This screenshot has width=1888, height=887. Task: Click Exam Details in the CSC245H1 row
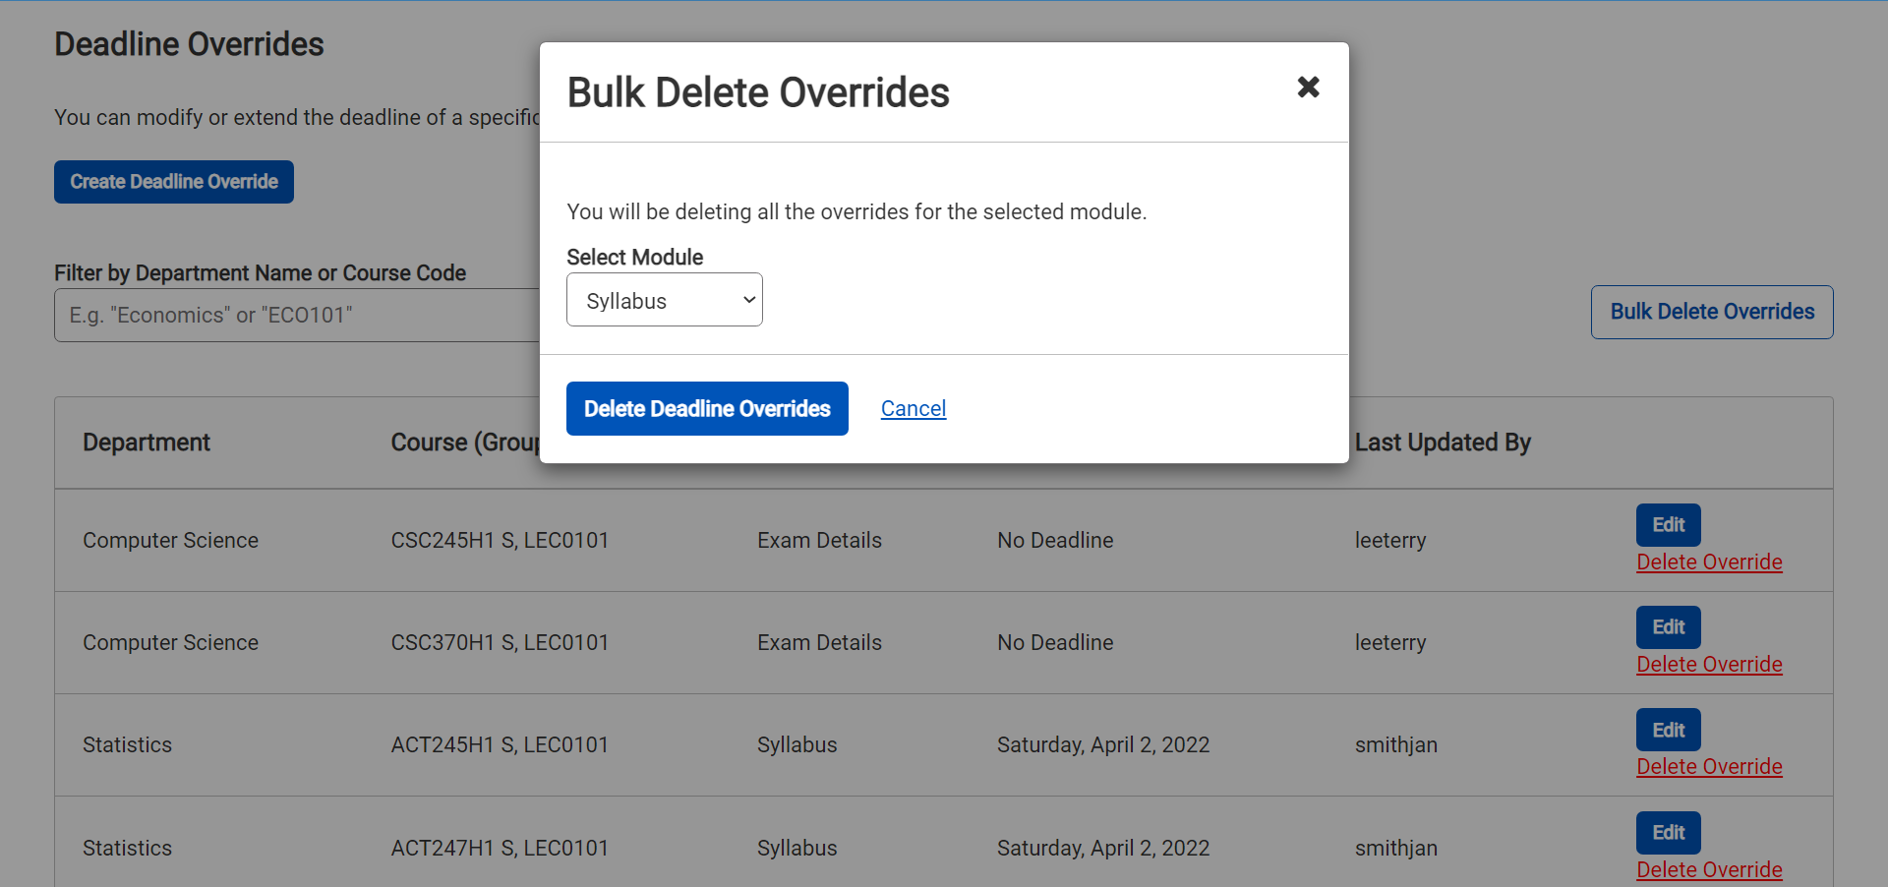819,540
